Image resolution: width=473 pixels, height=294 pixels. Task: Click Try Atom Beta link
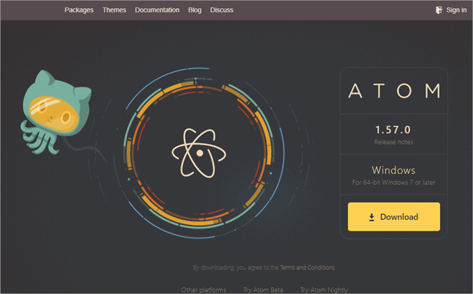[263, 290]
